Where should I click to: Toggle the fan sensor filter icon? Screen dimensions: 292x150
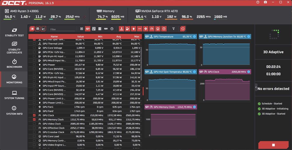click(x=146, y=29)
